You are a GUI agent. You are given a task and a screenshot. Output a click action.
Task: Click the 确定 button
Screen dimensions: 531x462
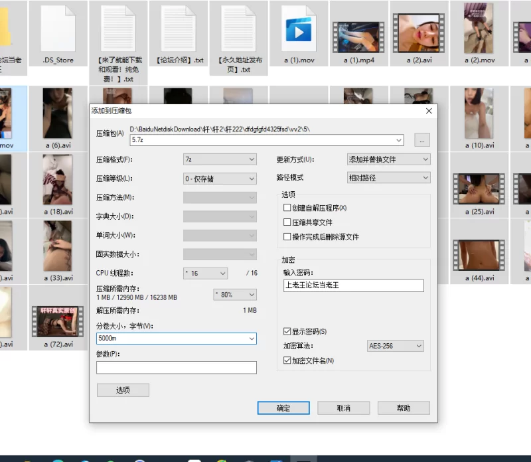pyautogui.click(x=283, y=408)
